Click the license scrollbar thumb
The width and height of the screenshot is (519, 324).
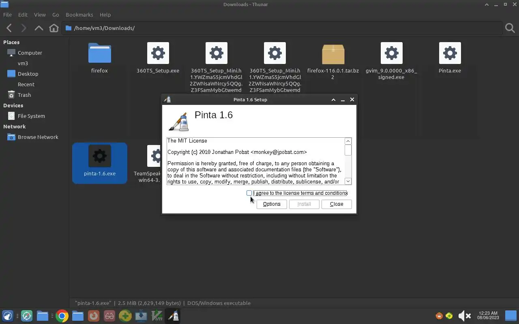tap(348, 150)
